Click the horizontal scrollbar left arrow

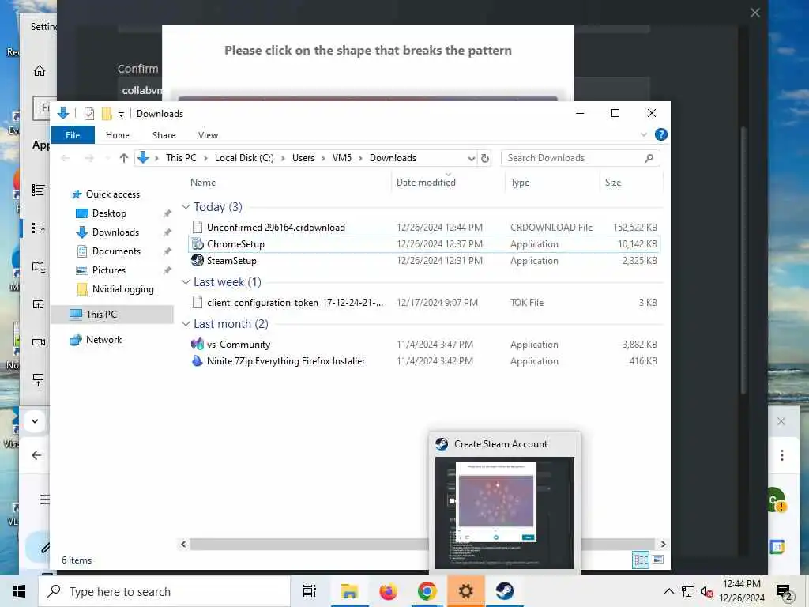coord(183,544)
